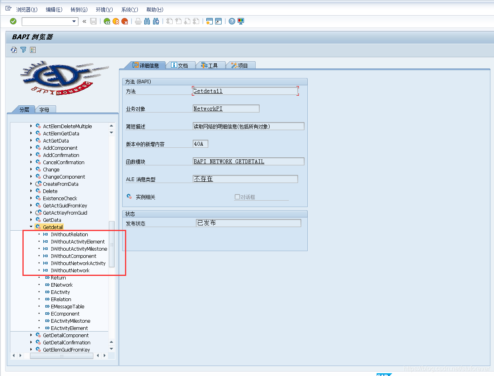
Task: Click the NetworkPI business object field
Action: pos(226,109)
